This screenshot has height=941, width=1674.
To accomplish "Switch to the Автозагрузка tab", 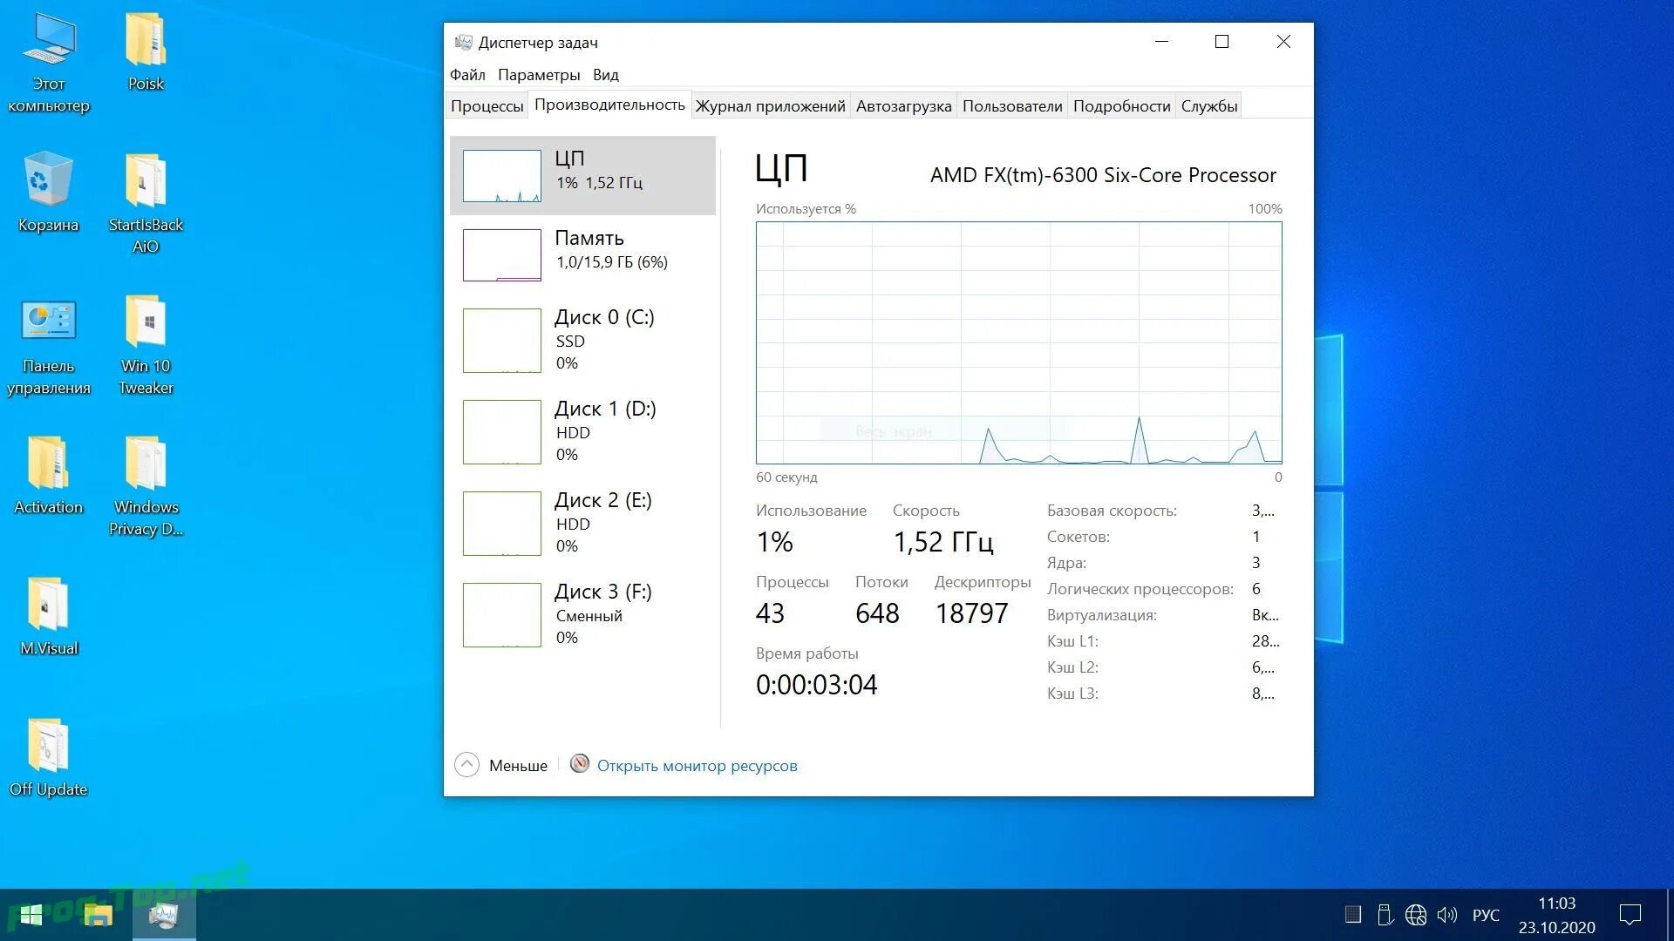I will (903, 105).
